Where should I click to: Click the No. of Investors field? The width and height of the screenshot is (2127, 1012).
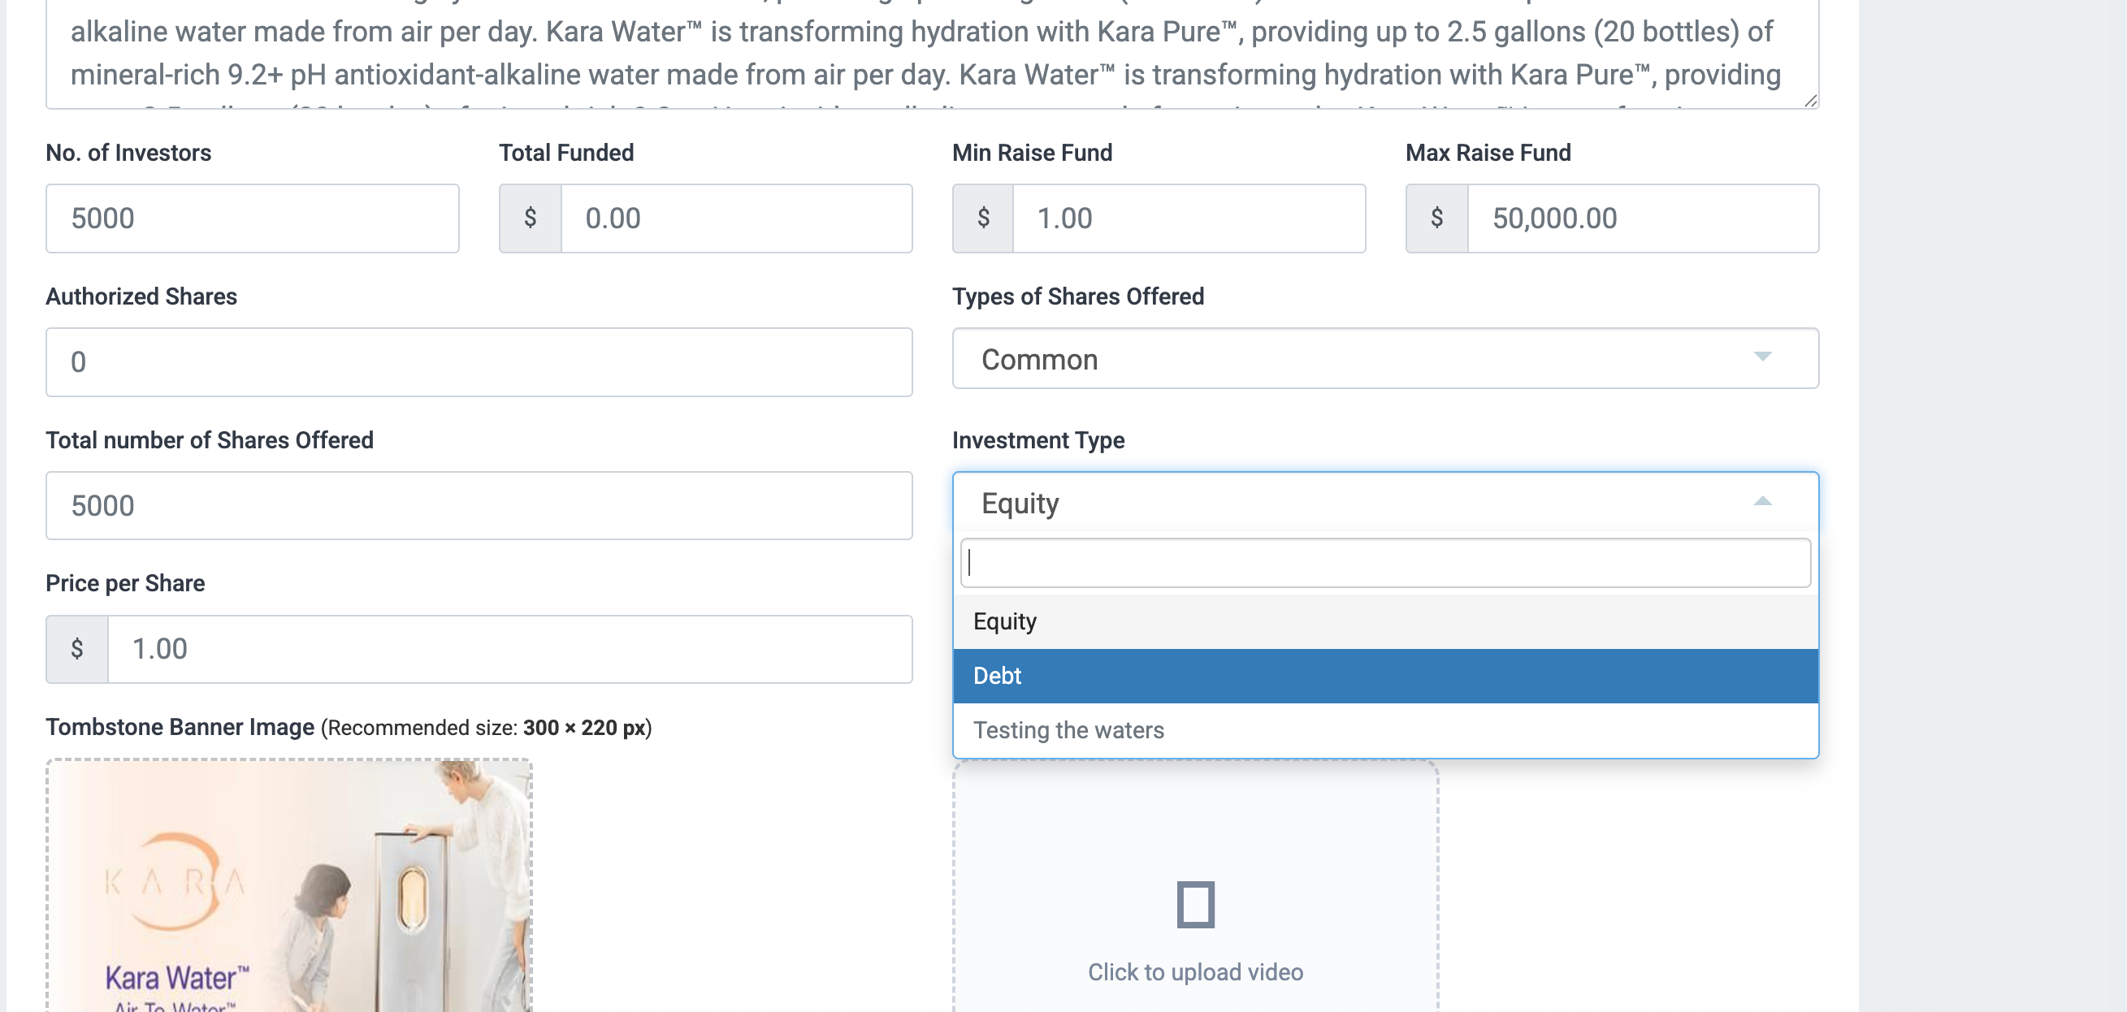click(252, 218)
